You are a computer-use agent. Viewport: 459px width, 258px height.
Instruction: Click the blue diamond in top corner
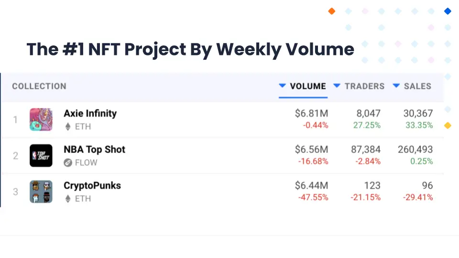point(448,11)
